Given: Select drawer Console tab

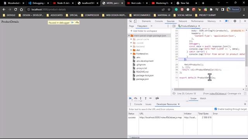Looking at the screenshot, I should coord(138,104).
